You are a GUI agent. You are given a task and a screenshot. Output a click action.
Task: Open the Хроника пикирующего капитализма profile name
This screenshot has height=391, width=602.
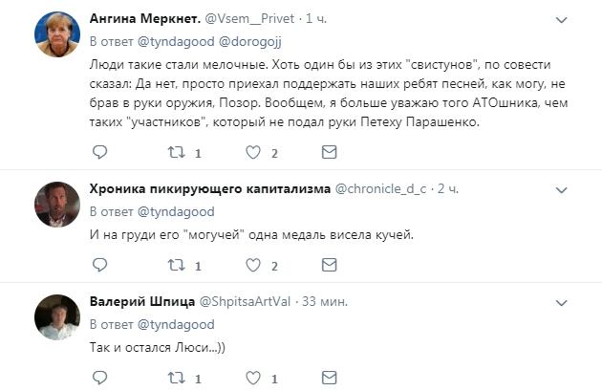[209, 186]
